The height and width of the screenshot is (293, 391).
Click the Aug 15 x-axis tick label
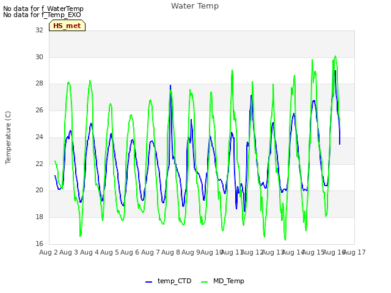point(313,252)
